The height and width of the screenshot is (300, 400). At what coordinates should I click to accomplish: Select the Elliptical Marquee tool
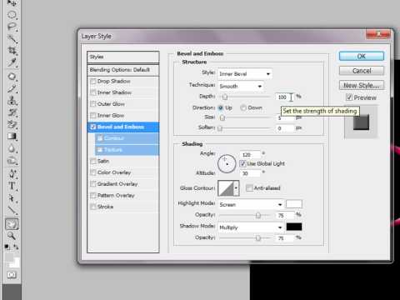[12, 14]
